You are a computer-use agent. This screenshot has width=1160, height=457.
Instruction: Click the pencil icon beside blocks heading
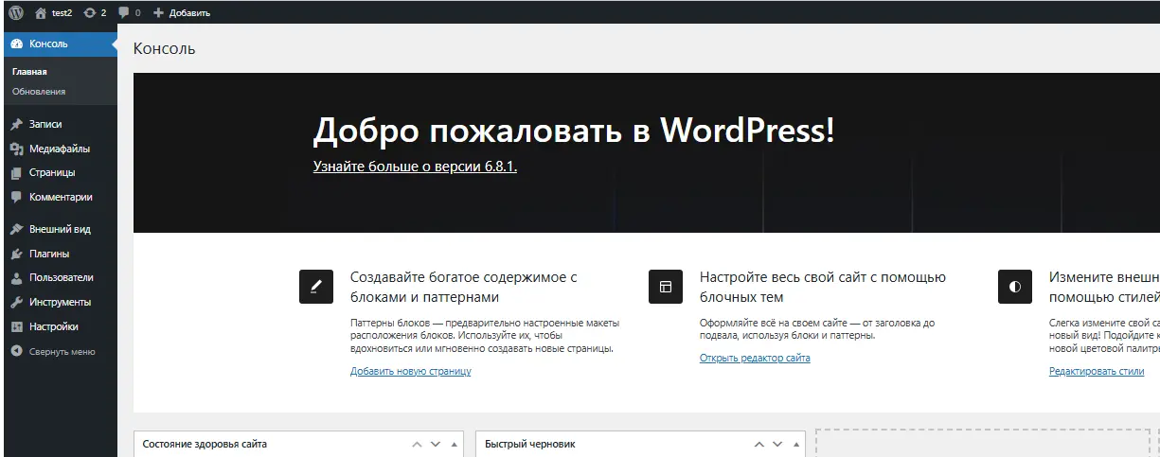[x=316, y=287]
